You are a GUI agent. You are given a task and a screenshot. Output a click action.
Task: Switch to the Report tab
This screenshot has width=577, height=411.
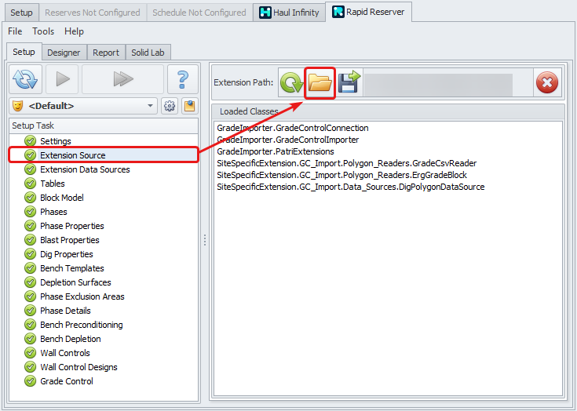[x=106, y=53]
